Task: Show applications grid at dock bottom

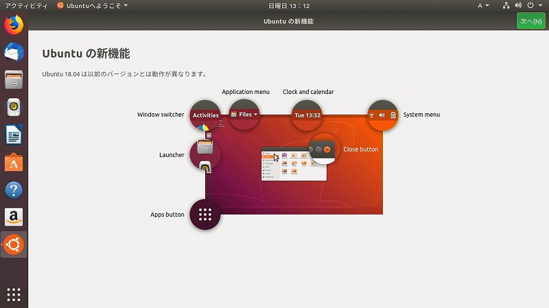Action: coord(14,295)
